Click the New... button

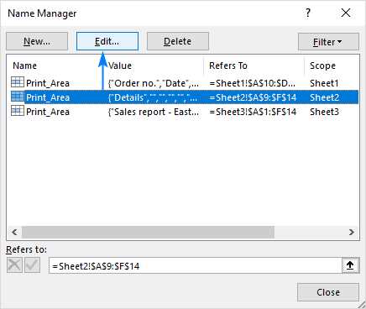pyautogui.click(x=37, y=41)
